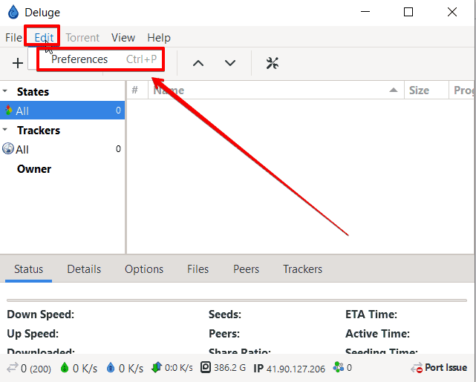Viewport: 476px width, 382px height.
Task: Sort torrents by the Size column
Action: click(x=426, y=90)
